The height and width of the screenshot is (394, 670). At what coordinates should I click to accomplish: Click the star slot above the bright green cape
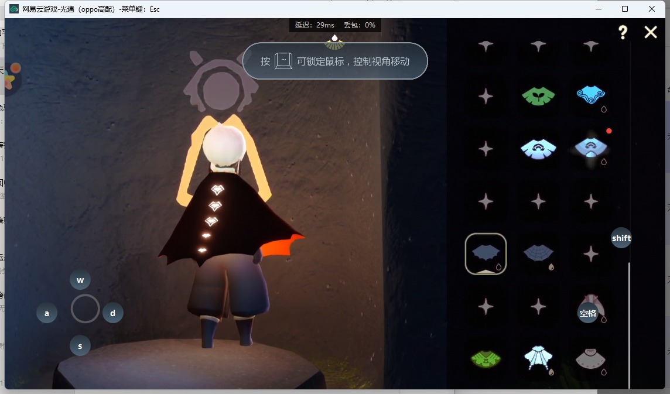click(486, 306)
